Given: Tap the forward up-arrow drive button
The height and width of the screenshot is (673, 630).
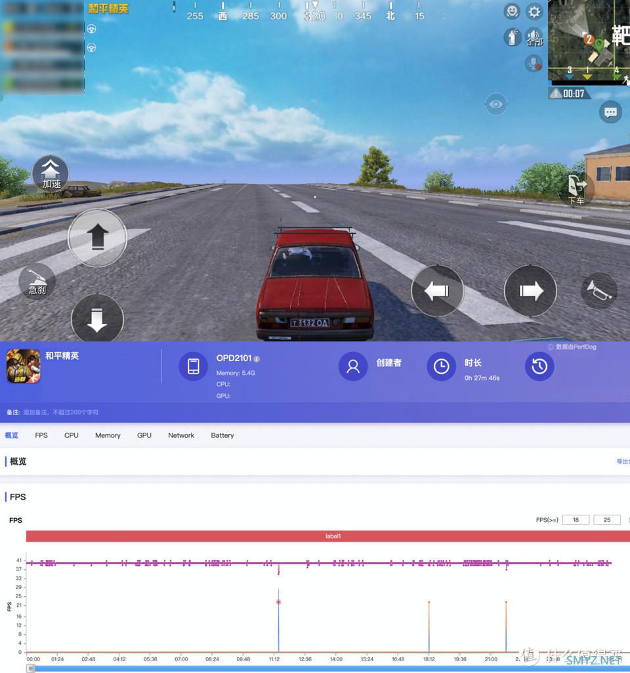Looking at the screenshot, I should pyautogui.click(x=97, y=237).
